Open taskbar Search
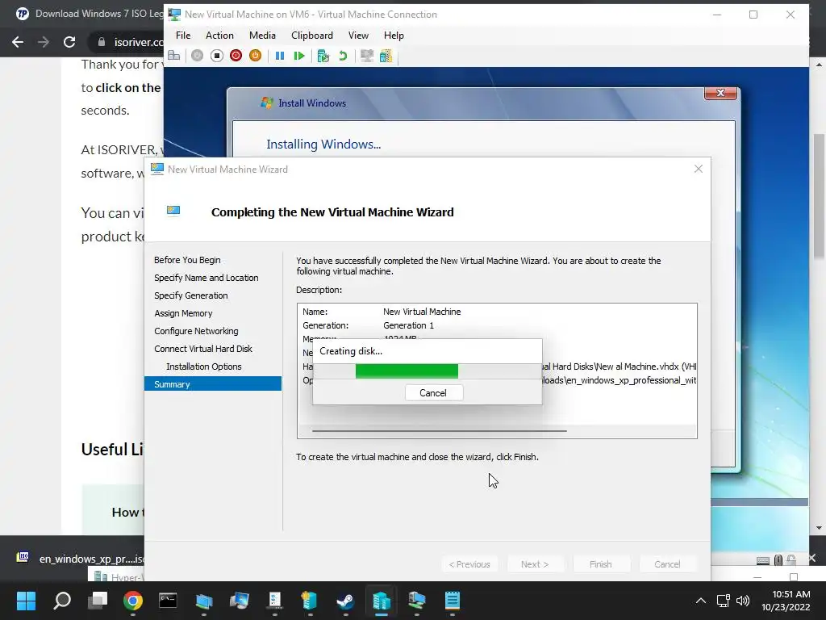 click(62, 601)
